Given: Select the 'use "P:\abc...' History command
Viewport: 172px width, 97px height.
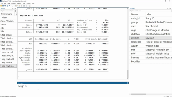Looking at the screenshot, I should click(8, 21).
